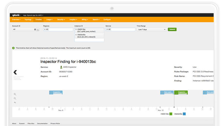Click the region value us-west-2

(63, 76)
